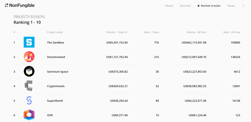Sort by Volume All time header
The image size is (251, 122).
pos(196,32)
